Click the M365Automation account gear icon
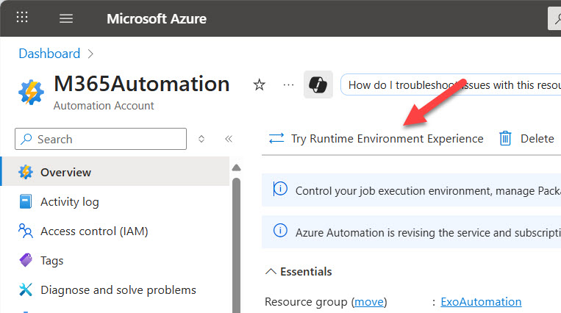The height and width of the screenshot is (313, 561). tap(31, 92)
